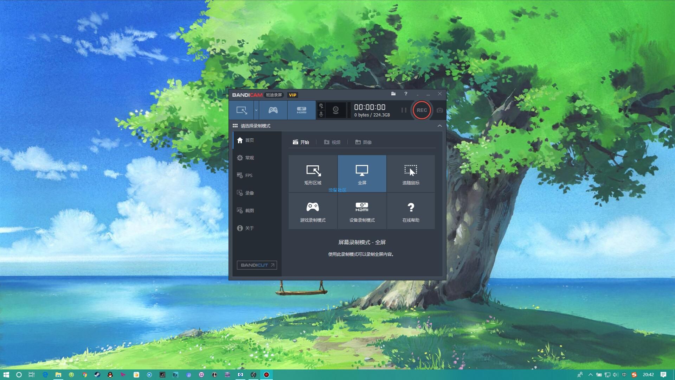The image size is (675, 380).
Task: Open Sogou input S icon in tray
Action: [x=634, y=375]
